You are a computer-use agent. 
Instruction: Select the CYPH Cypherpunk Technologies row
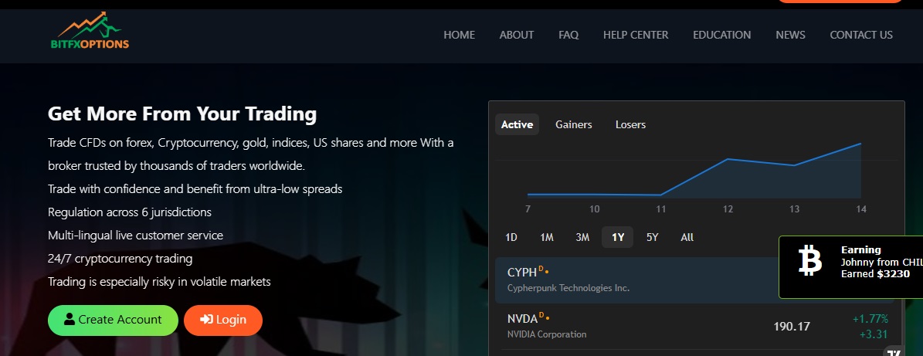633,280
